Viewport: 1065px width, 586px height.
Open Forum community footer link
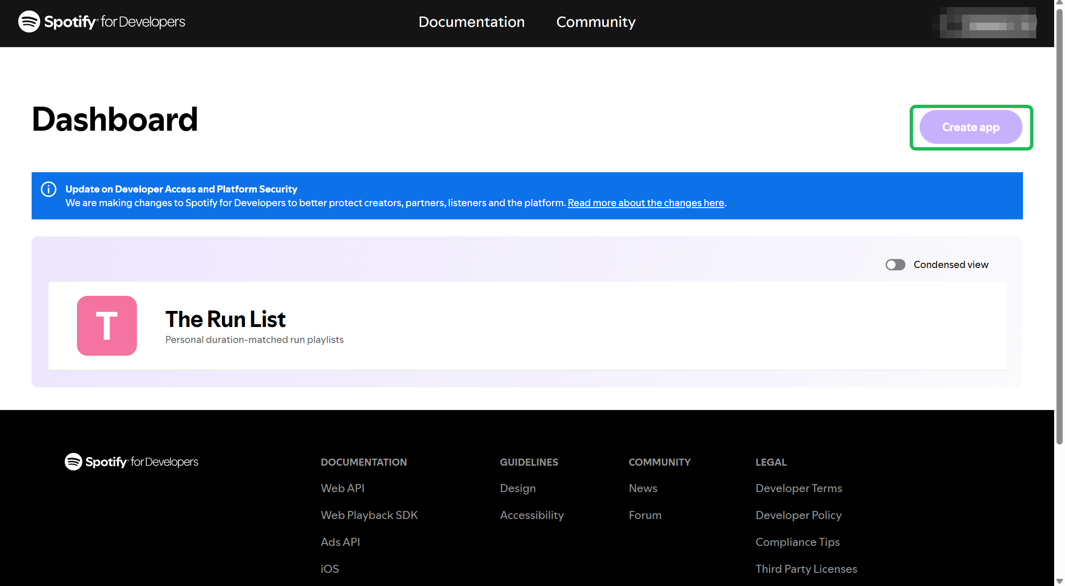(x=645, y=515)
